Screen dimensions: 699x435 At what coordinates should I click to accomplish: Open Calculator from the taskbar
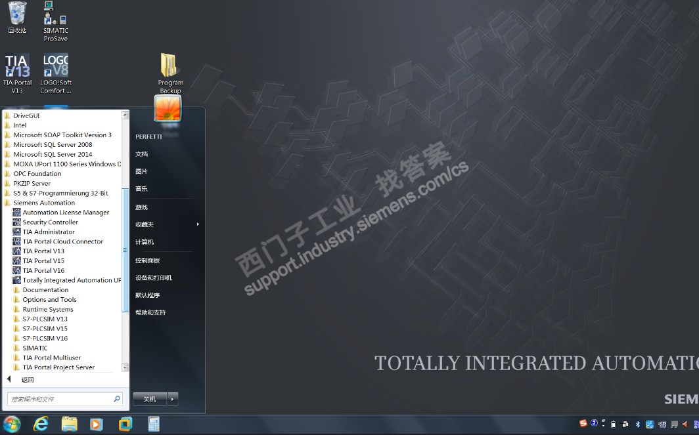pos(154,425)
